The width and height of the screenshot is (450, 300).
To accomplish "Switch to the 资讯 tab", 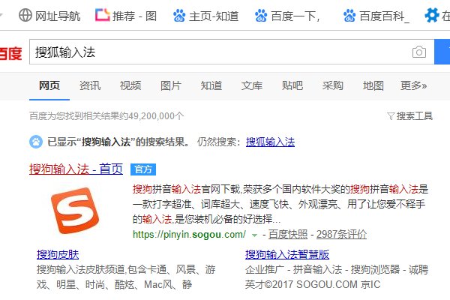I will (90, 85).
